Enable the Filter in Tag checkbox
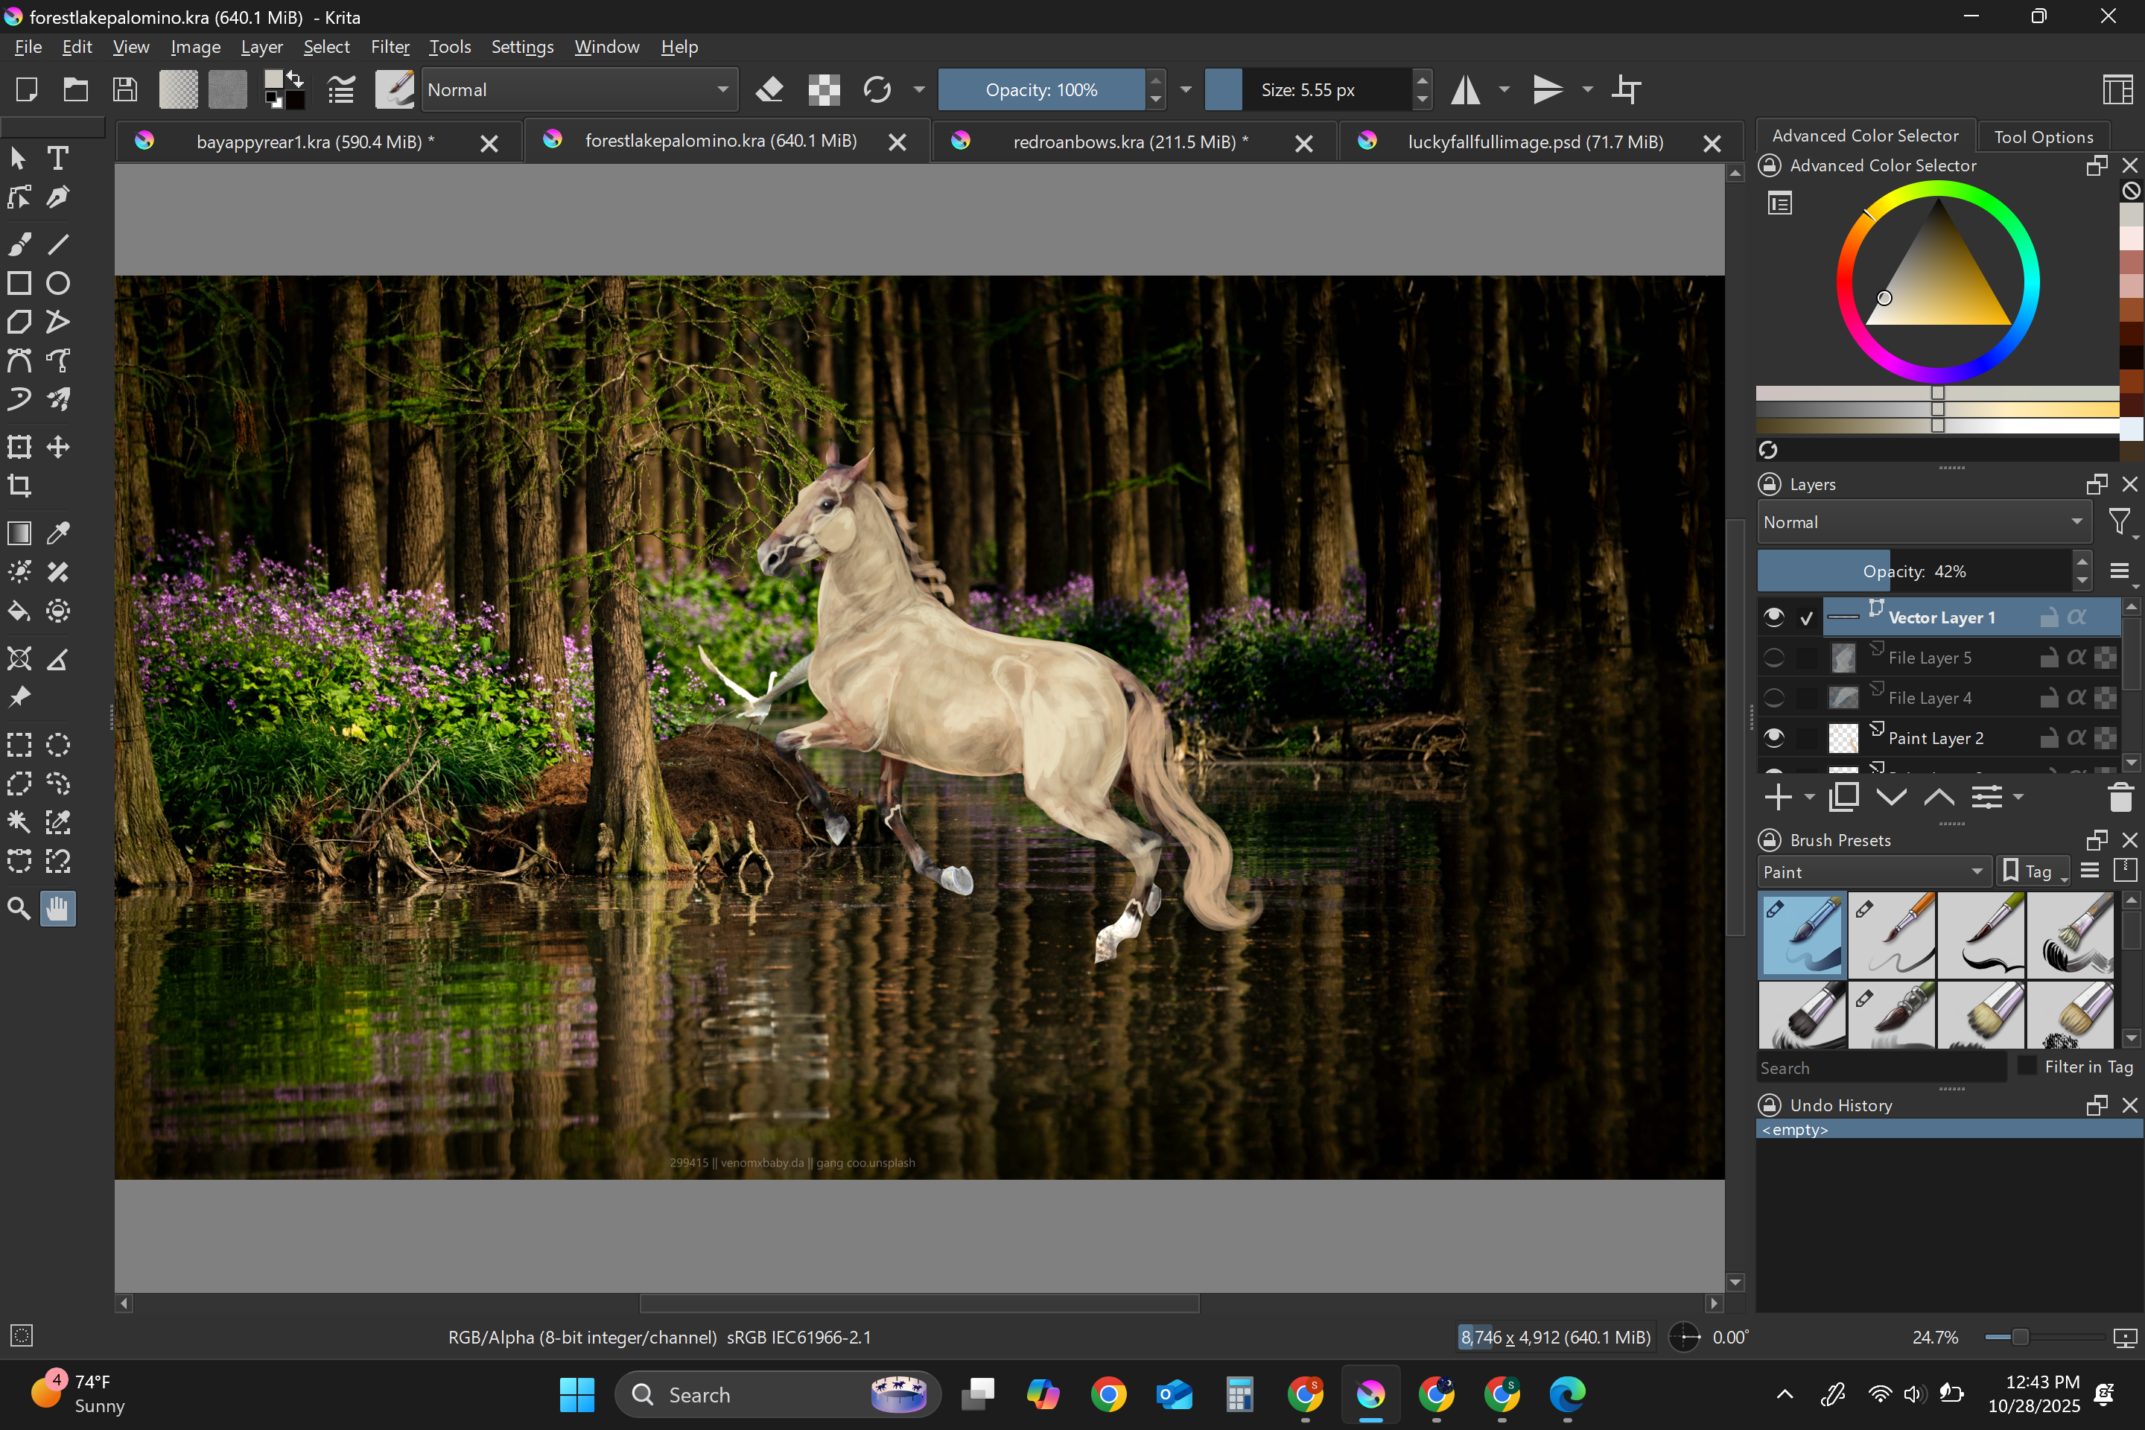The width and height of the screenshot is (2145, 1430). 2027,1066
